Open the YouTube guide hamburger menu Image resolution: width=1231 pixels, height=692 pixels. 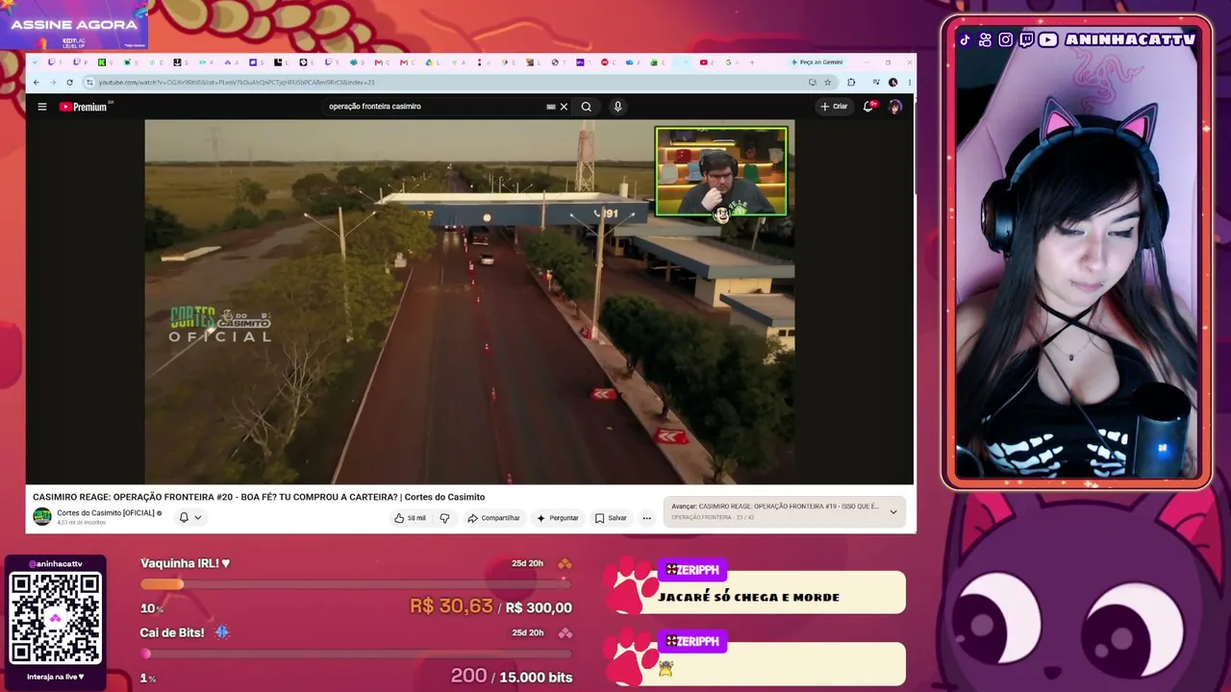42,107
